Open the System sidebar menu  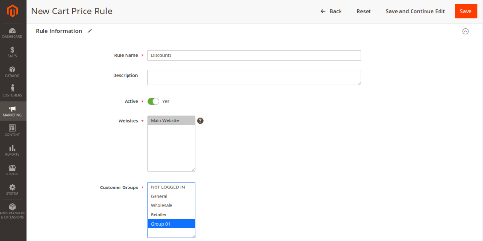13,190
